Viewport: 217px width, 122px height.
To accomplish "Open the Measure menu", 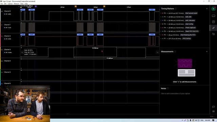I will [x=17, y=4].
